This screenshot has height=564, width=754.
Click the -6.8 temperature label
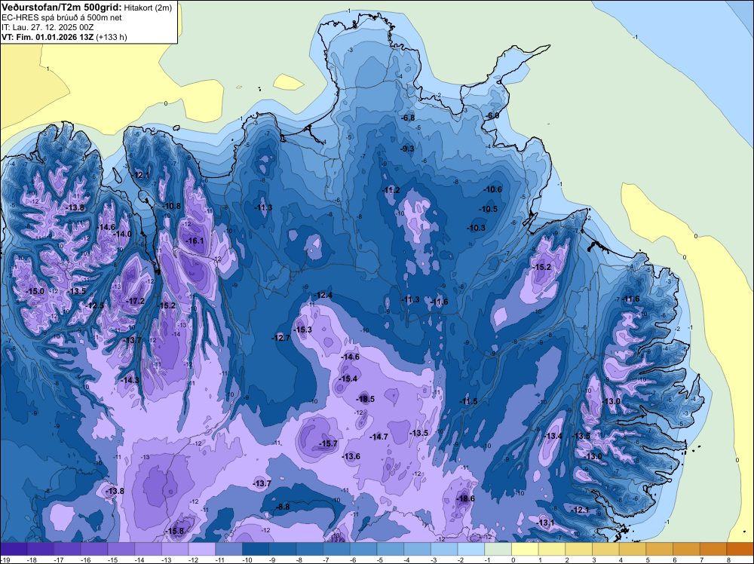click(407, 118)
